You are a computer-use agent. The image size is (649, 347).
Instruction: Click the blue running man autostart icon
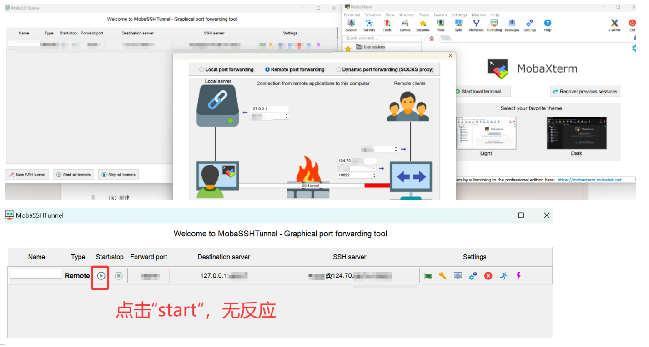click(x=503, y=276)
